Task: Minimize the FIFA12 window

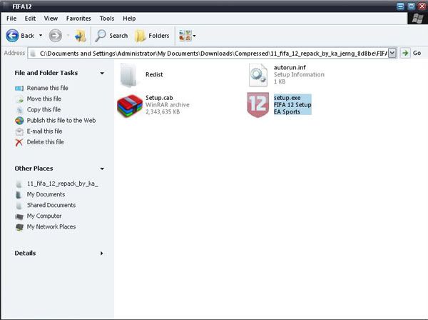Action: tap(400, 6)
